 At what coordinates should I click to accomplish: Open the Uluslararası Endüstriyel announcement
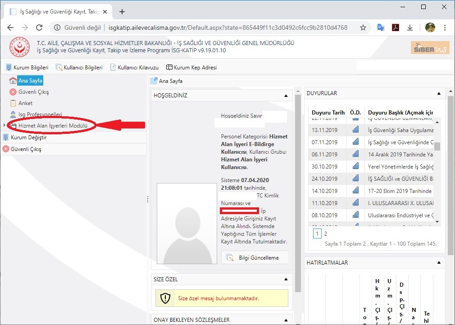coord(401,215)
